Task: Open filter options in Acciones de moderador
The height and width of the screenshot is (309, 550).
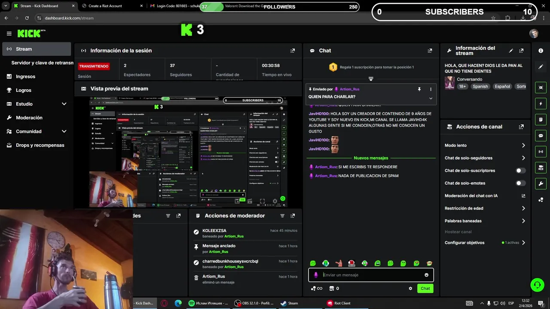Action: pos(282,216)
